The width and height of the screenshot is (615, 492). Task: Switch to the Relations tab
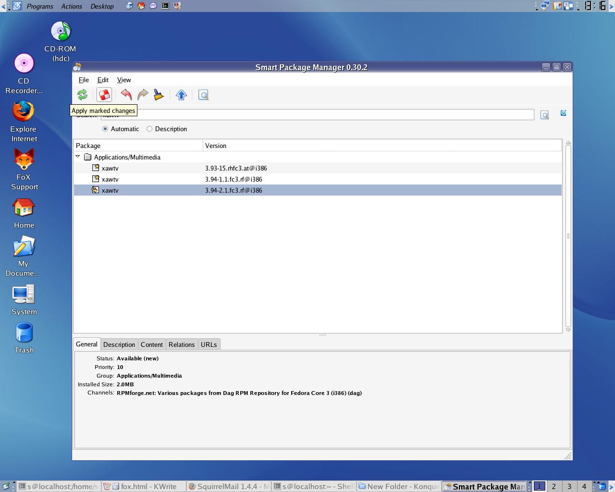pos(182,344)
